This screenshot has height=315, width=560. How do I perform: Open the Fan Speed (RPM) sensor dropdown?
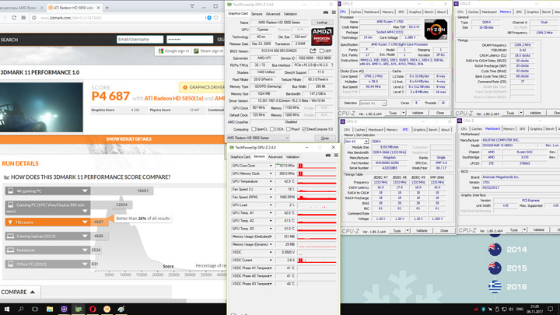[x=271, y=197]
